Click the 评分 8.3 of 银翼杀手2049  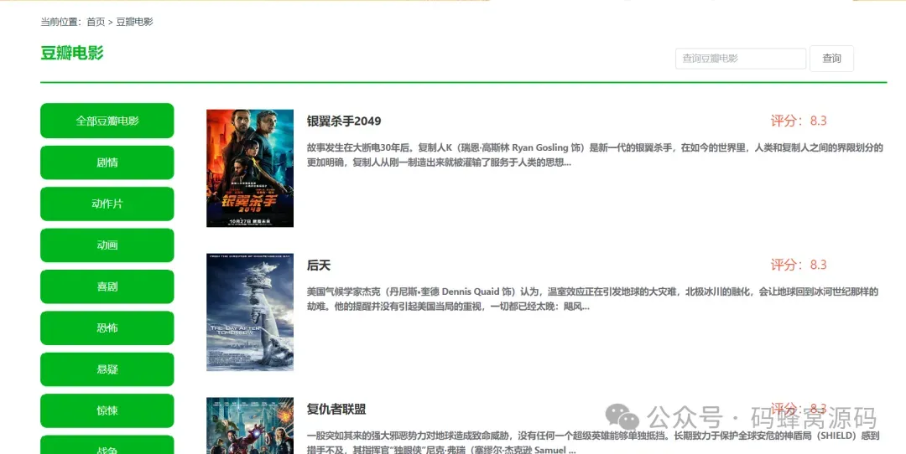799,121
